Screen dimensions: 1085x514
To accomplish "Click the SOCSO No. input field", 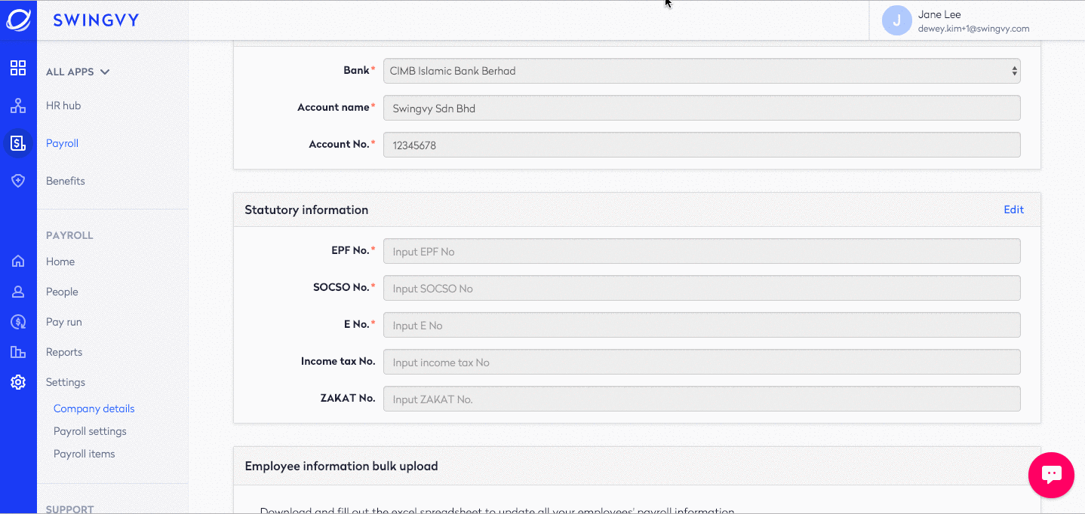I will click(702, 288).
